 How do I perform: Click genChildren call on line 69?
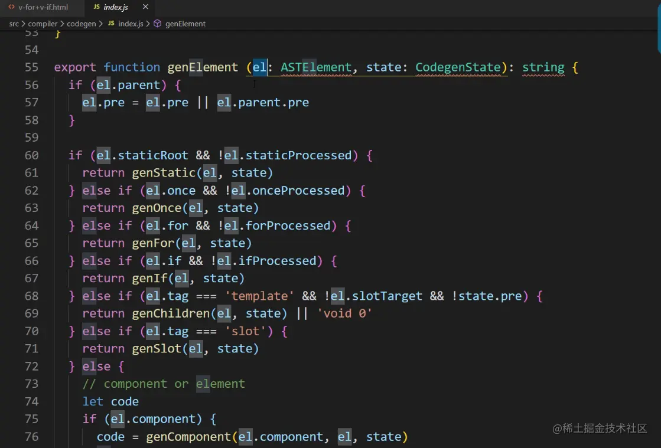[171, 313]
